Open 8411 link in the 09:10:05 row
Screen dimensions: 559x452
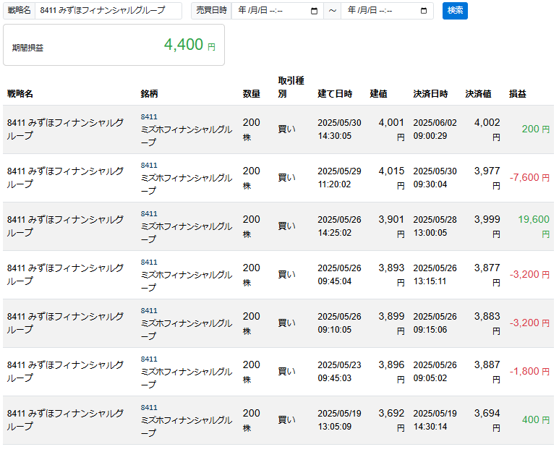149,311
